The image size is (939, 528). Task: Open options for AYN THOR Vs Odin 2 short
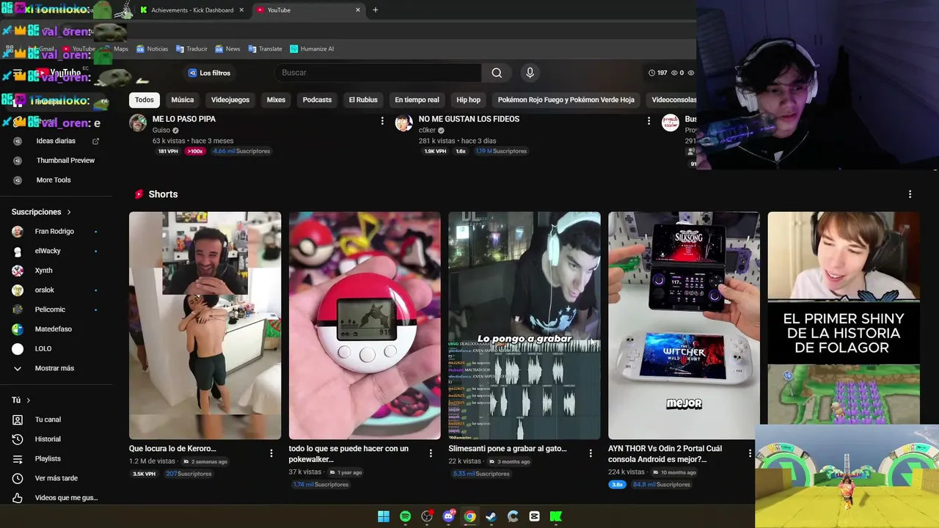[x=750, y=453]
